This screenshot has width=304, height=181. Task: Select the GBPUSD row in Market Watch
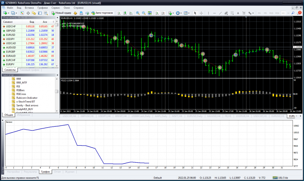click(x=29, y=31)
